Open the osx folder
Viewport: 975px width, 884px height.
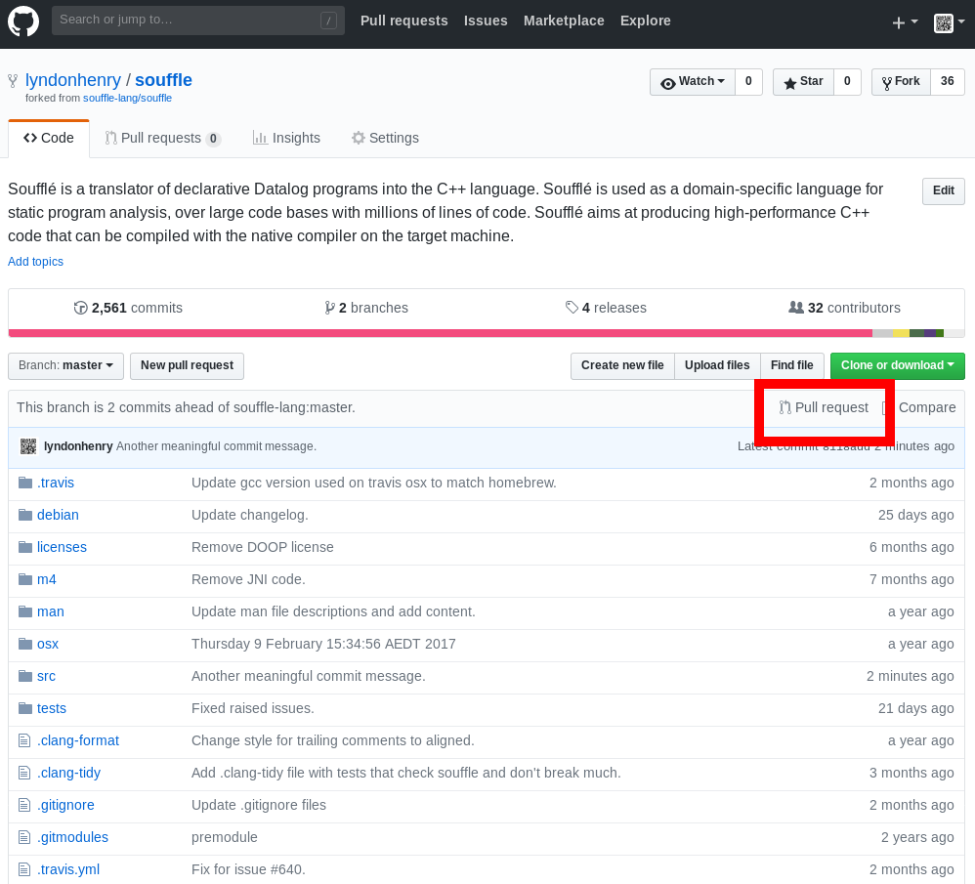(48, 645)
